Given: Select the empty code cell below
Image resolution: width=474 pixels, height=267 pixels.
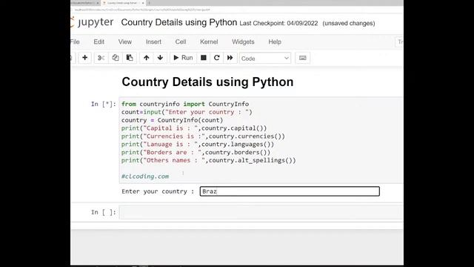Looking at the screenshot, I should 261,212.
